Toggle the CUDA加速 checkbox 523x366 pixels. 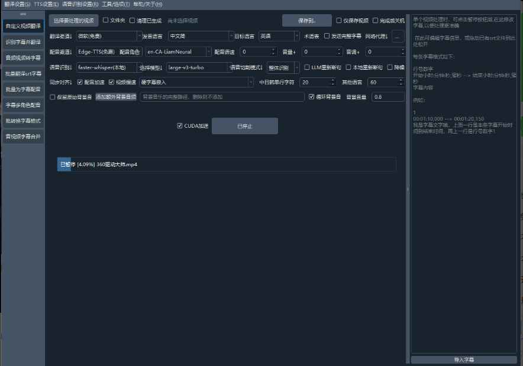point(180,126)
